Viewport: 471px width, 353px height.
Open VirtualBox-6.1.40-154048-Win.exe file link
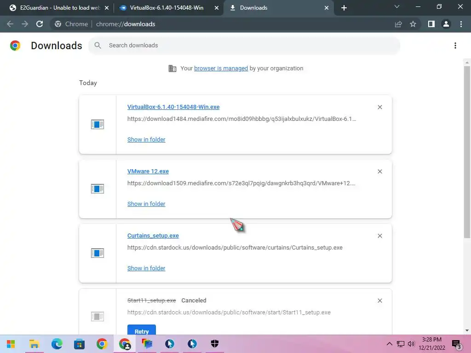pyautogui.click(x=173, y=107)
